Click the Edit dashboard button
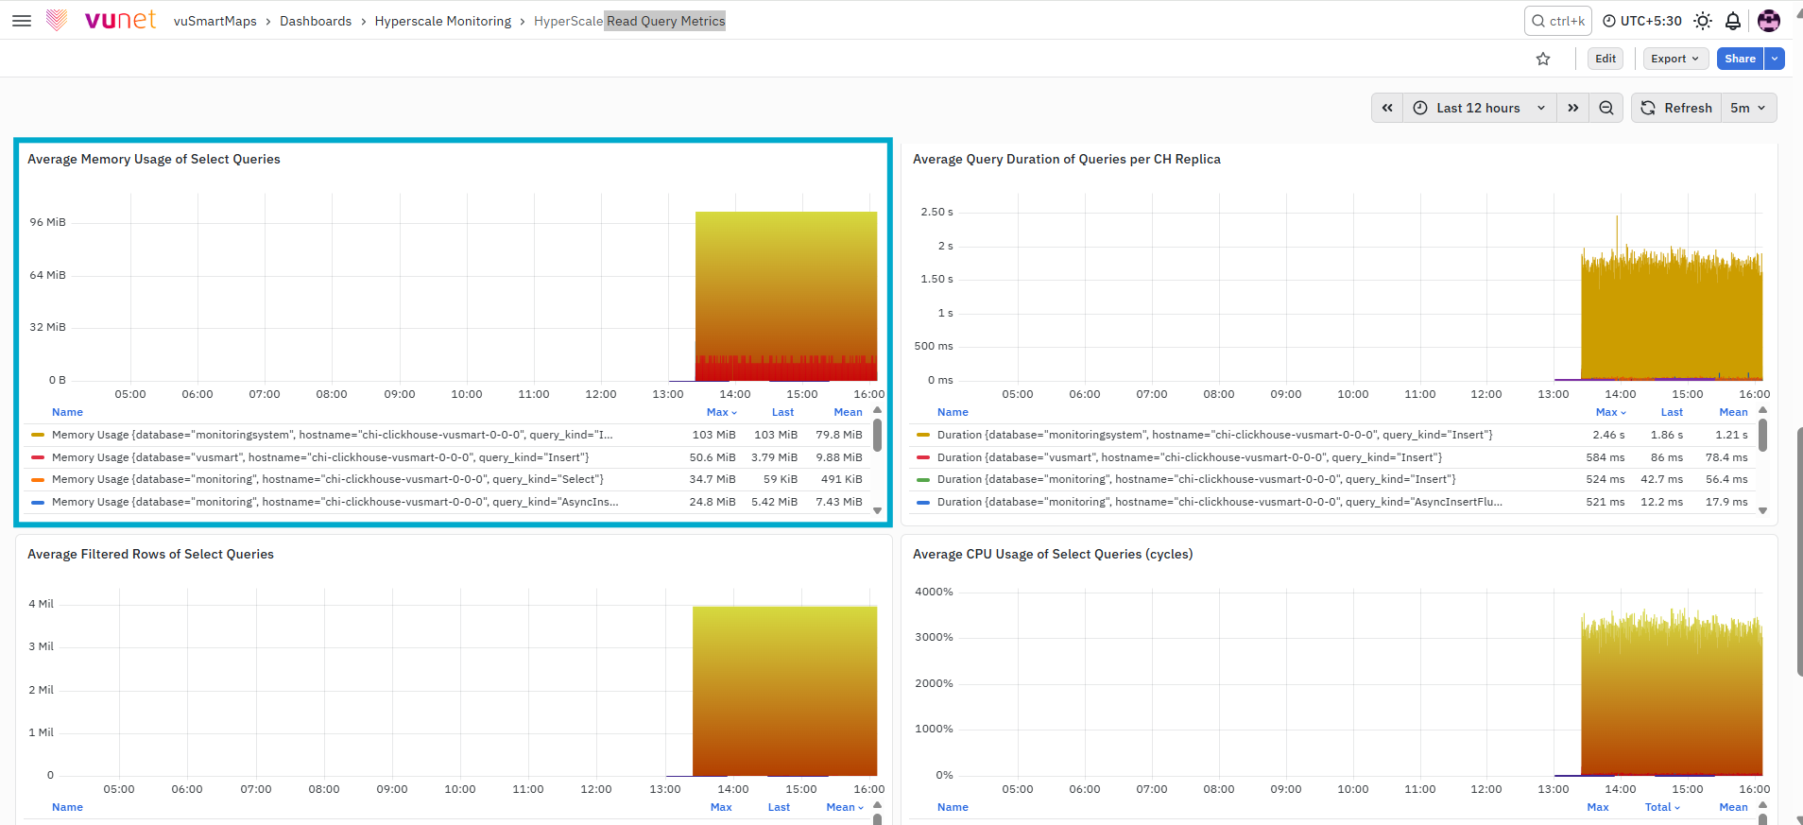 (x=1606, y=59)
